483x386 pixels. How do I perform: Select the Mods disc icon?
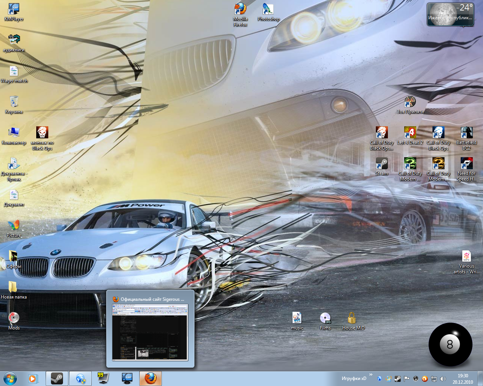click(14, 321)
